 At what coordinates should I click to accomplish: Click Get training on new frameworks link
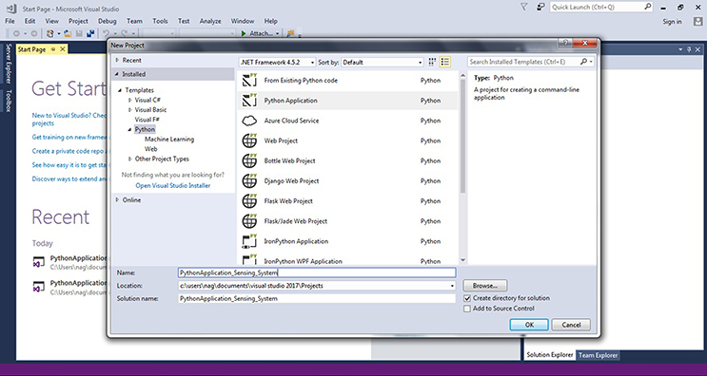click(x=69, y=137)
